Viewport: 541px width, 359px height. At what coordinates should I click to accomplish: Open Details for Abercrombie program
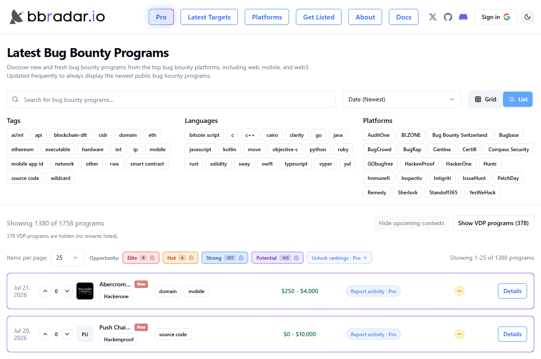click(512, 291)
